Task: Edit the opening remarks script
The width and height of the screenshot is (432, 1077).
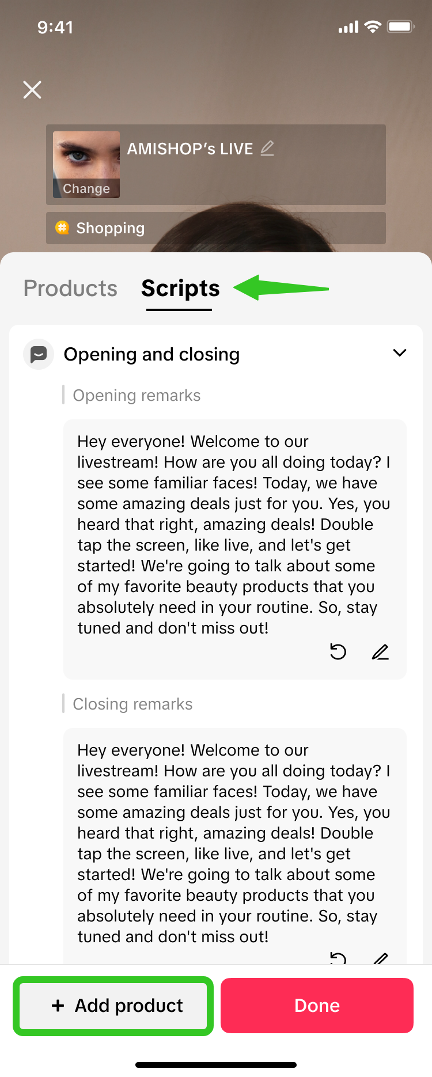Action: (380, 652)
